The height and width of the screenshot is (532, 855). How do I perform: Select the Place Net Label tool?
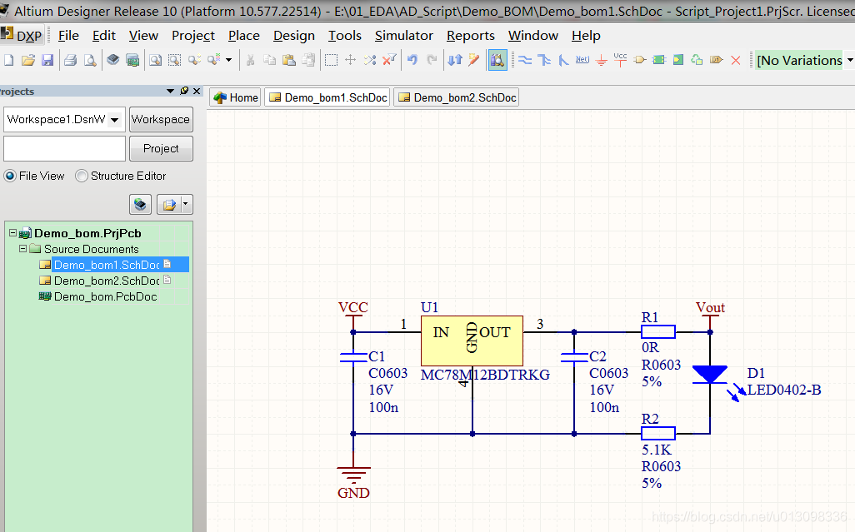tap(582, 60)
